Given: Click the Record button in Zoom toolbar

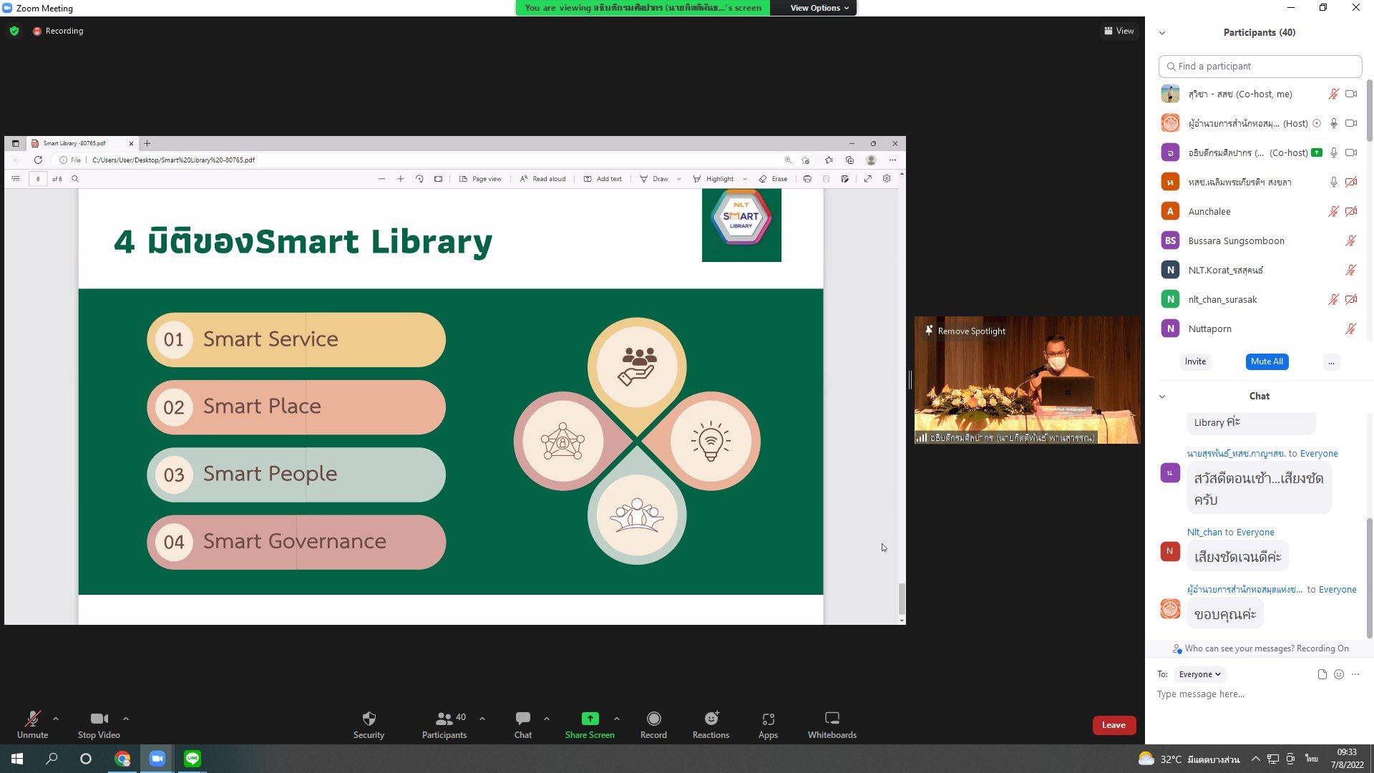Looking at the screenshot, I should point(655,724).
